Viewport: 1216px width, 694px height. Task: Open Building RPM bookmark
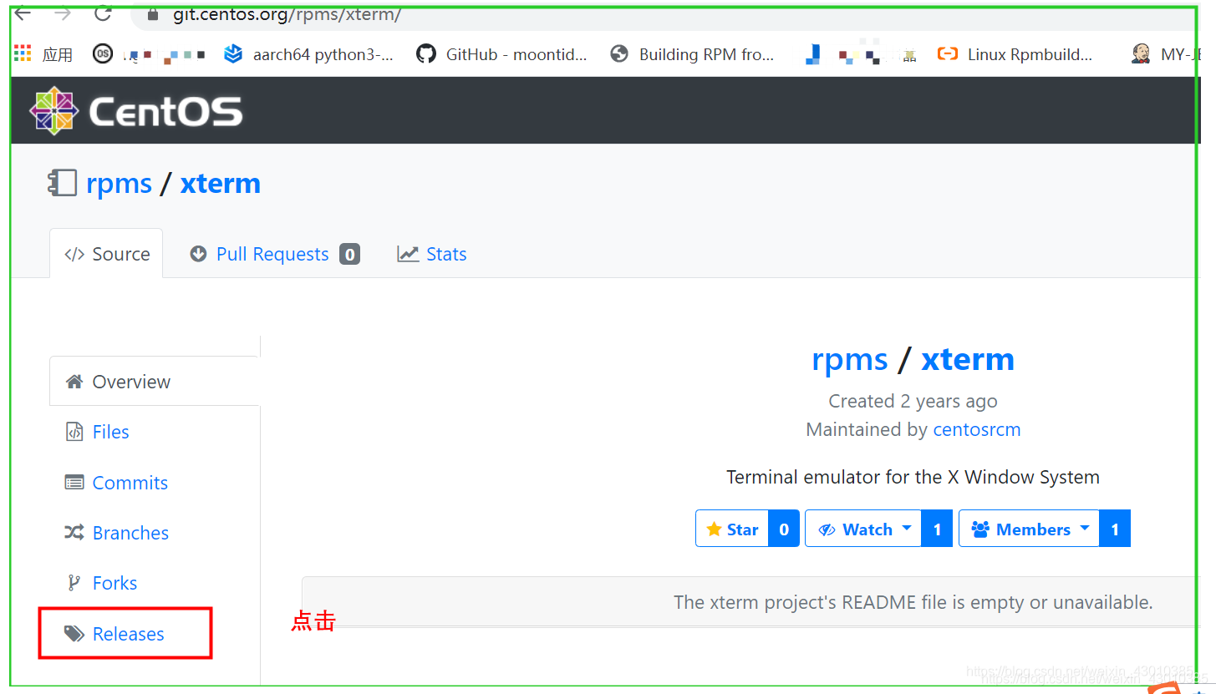[693, 54]
